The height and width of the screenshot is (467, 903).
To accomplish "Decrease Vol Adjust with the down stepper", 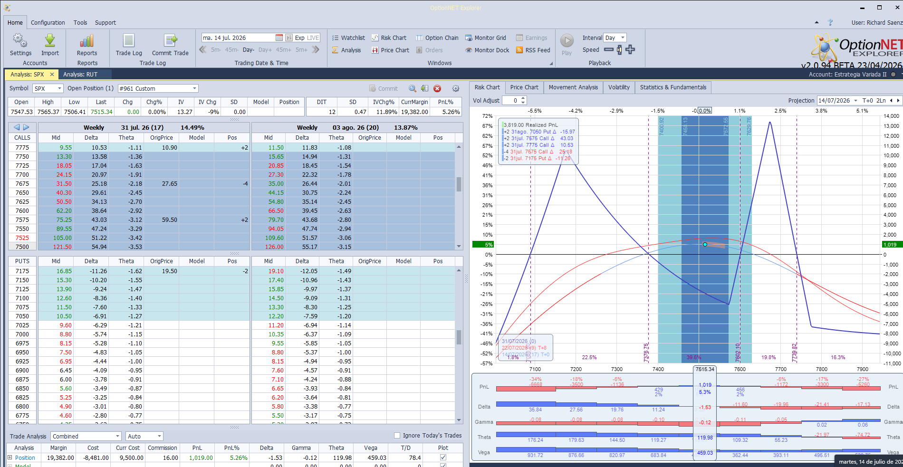I will click(523, 103).
